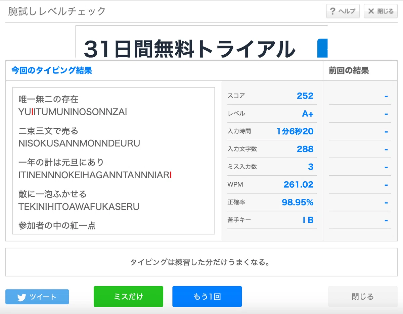Start again with the もう1回 button
Viewport: 403px width, 314px height.
207,297
